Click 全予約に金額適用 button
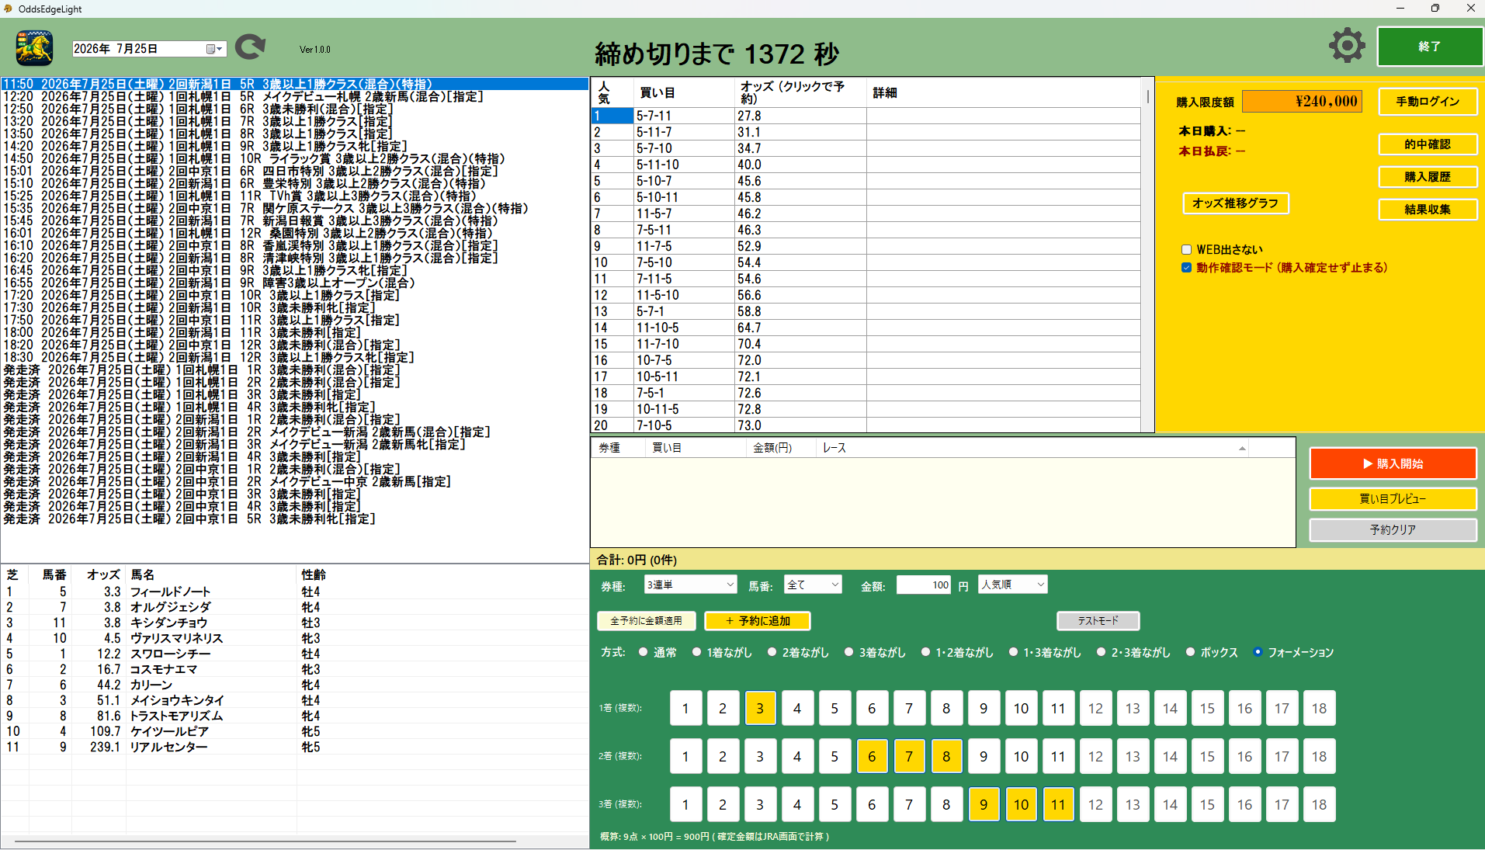 pos(646,621)
